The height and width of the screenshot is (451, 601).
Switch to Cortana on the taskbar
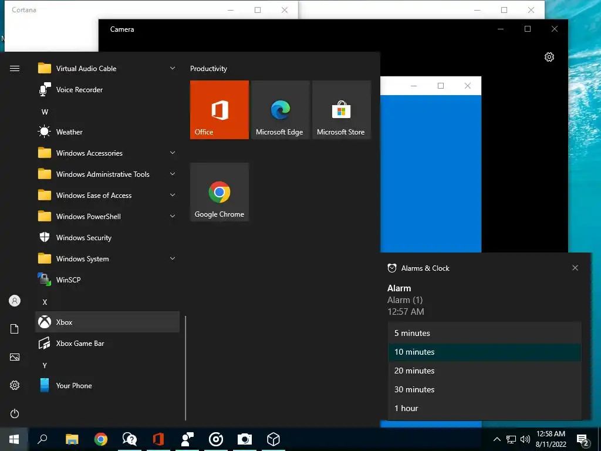click(x=216, y=439)
